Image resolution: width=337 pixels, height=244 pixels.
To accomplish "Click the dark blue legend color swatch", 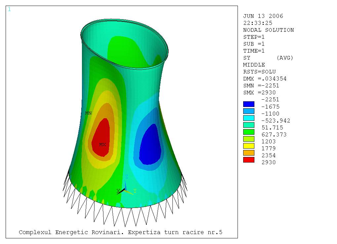I will pos(249,104).
